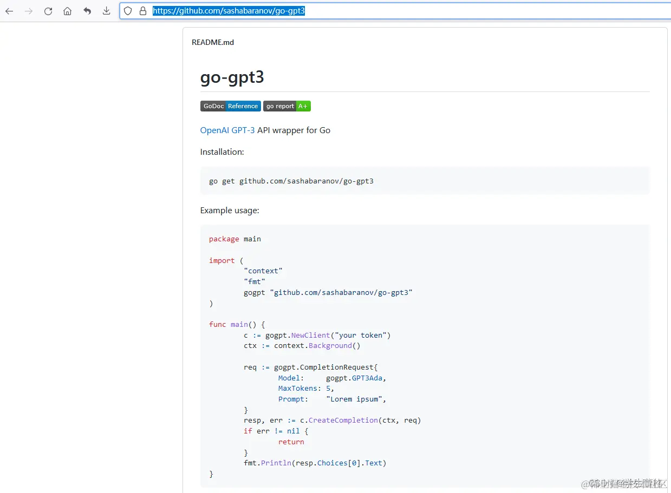The image size is (671, 493).
Task: Click the "fmt" import line
Action: point(255,281)
